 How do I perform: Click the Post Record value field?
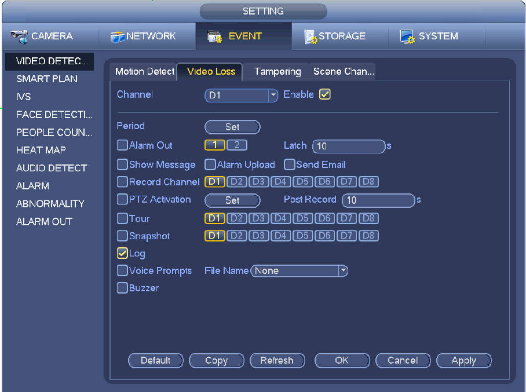pos(378,200)
